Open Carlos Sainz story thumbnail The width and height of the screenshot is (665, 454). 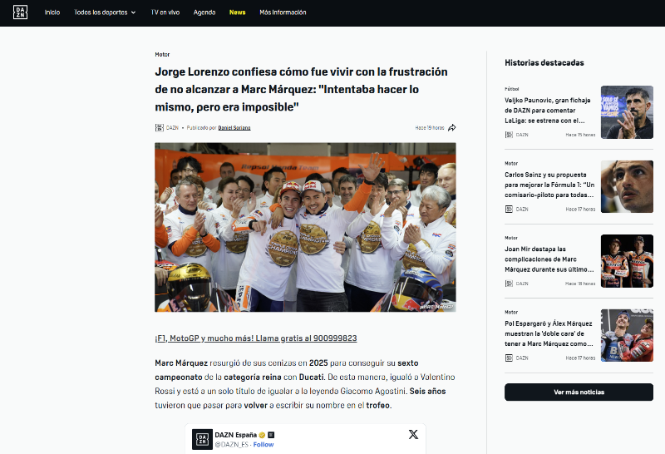click(x=627, y=187)
